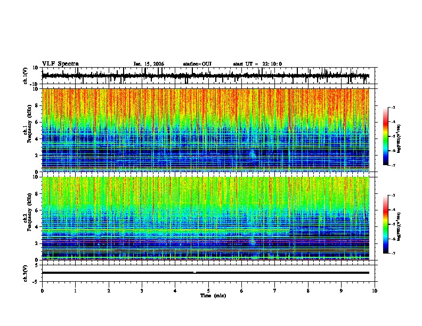Screen dimensions: 422x326
Task: Click the "5" tick on ch.3(V) axis
Action: (37, 265)
